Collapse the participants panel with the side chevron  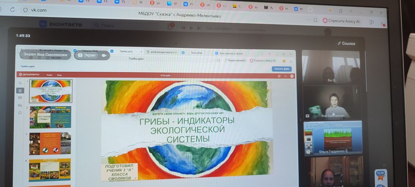[x=300, y=120]
